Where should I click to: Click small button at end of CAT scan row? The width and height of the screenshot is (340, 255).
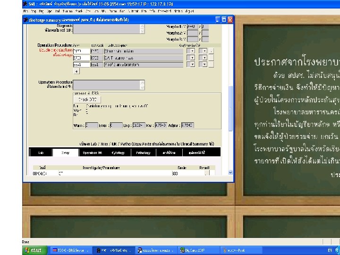point(211,58)
